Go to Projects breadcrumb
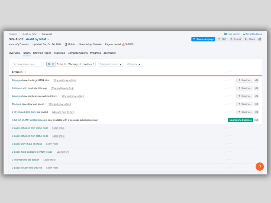271x203 pixels. [13, 34]
